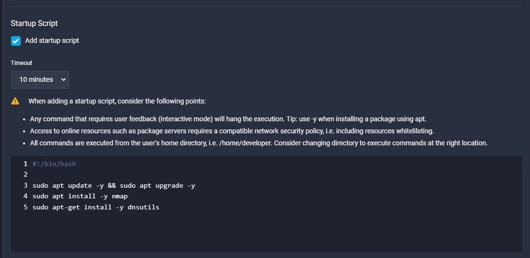The image size is (530, 258).
Task: Click line number 1 in the editor gutter
Action: coord(26,164)
